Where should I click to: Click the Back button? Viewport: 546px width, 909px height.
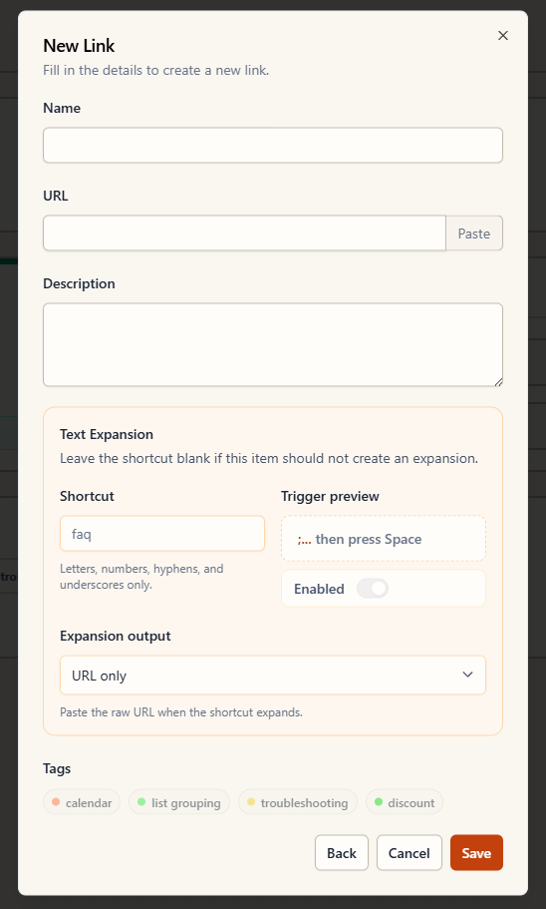point(342,853)
